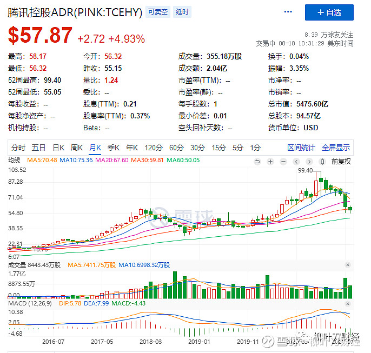Close the MACD indicator panel
The width and height of the screenshot is (371, 353).
click(x=348, y=304)
